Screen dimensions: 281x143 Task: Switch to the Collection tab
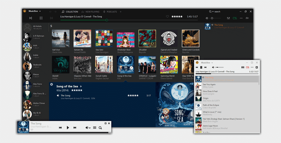70,12
